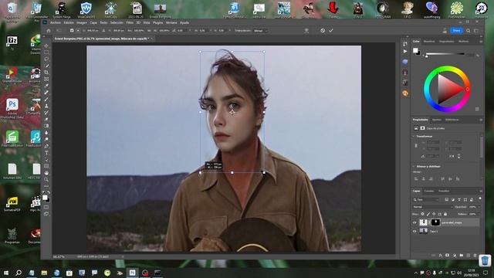Open Windows Start menu
The width and height of the screenshot is (494, 278).
tap(6, 273)
